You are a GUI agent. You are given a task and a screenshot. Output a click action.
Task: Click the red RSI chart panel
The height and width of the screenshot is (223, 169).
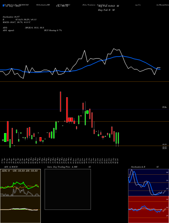(148, 209)
